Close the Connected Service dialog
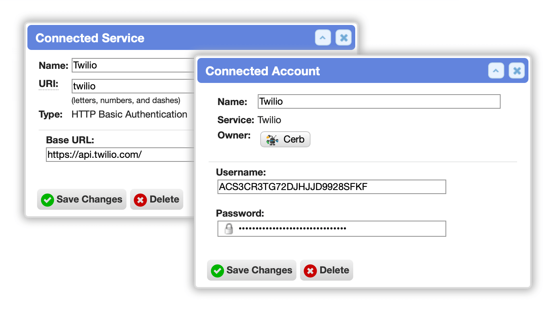 344,38
